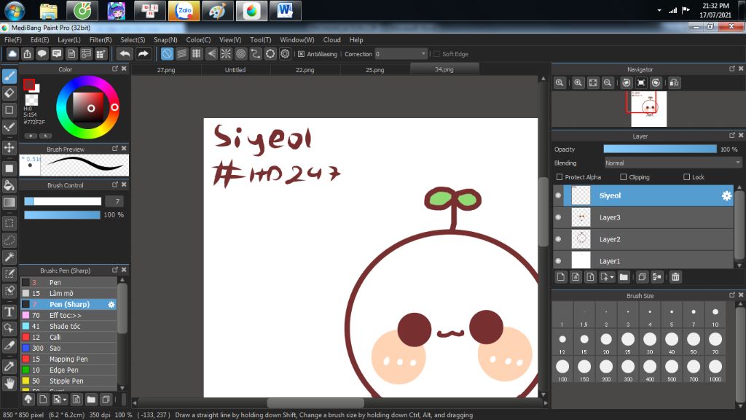This screenshot has height=420, width=746.
Task: Choose the Stipple Pen brush
Action: coord(68,381)
